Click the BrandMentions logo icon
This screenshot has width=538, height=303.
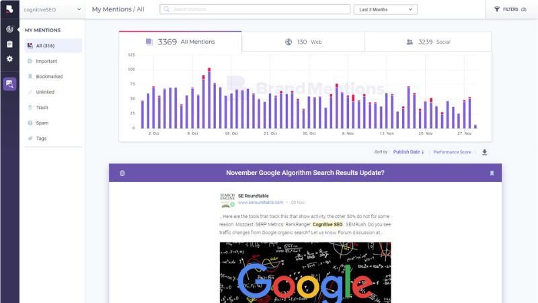[x=9, y=9]
